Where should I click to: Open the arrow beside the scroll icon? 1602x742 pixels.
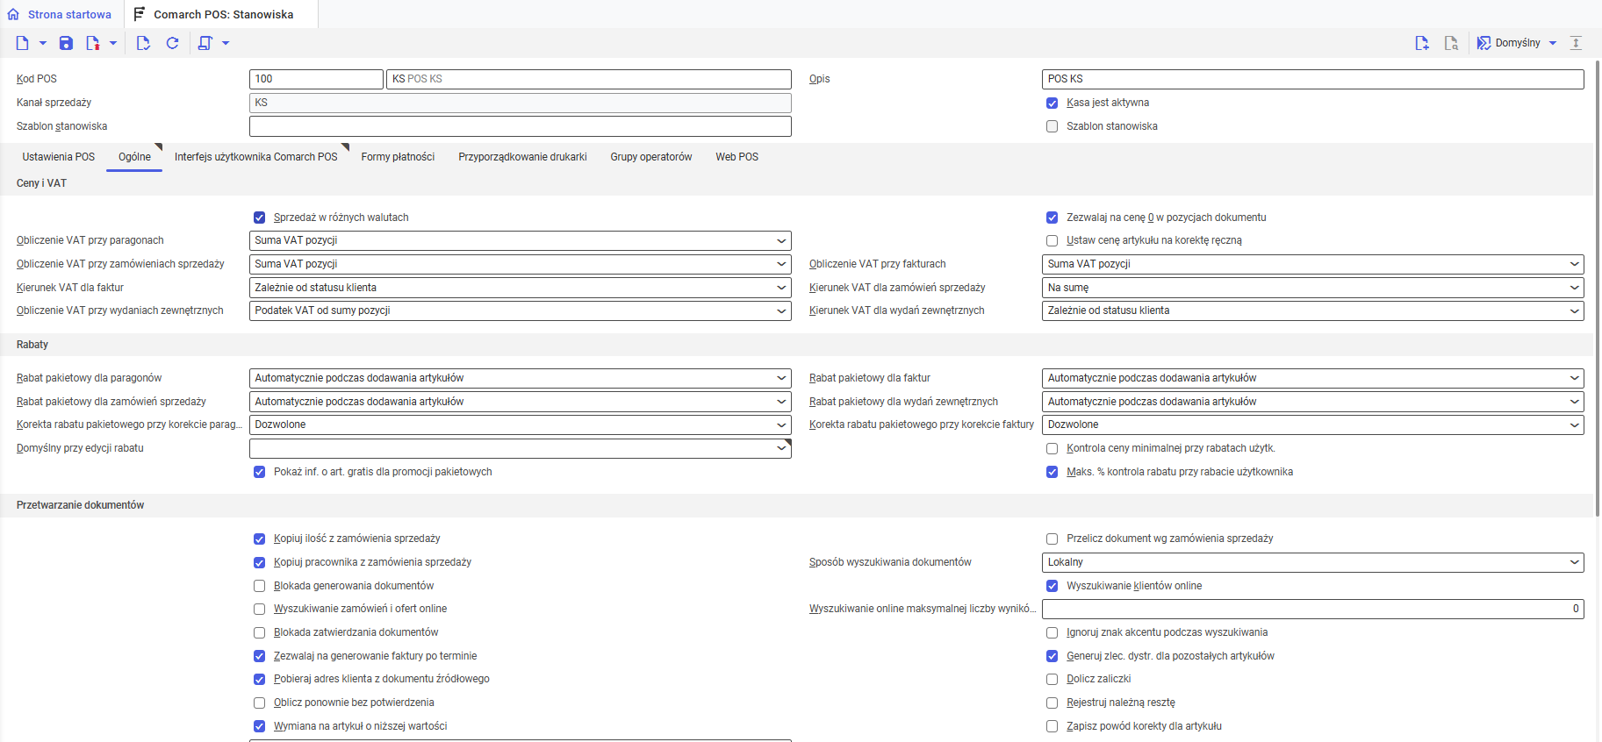click(x=226, y=43)
